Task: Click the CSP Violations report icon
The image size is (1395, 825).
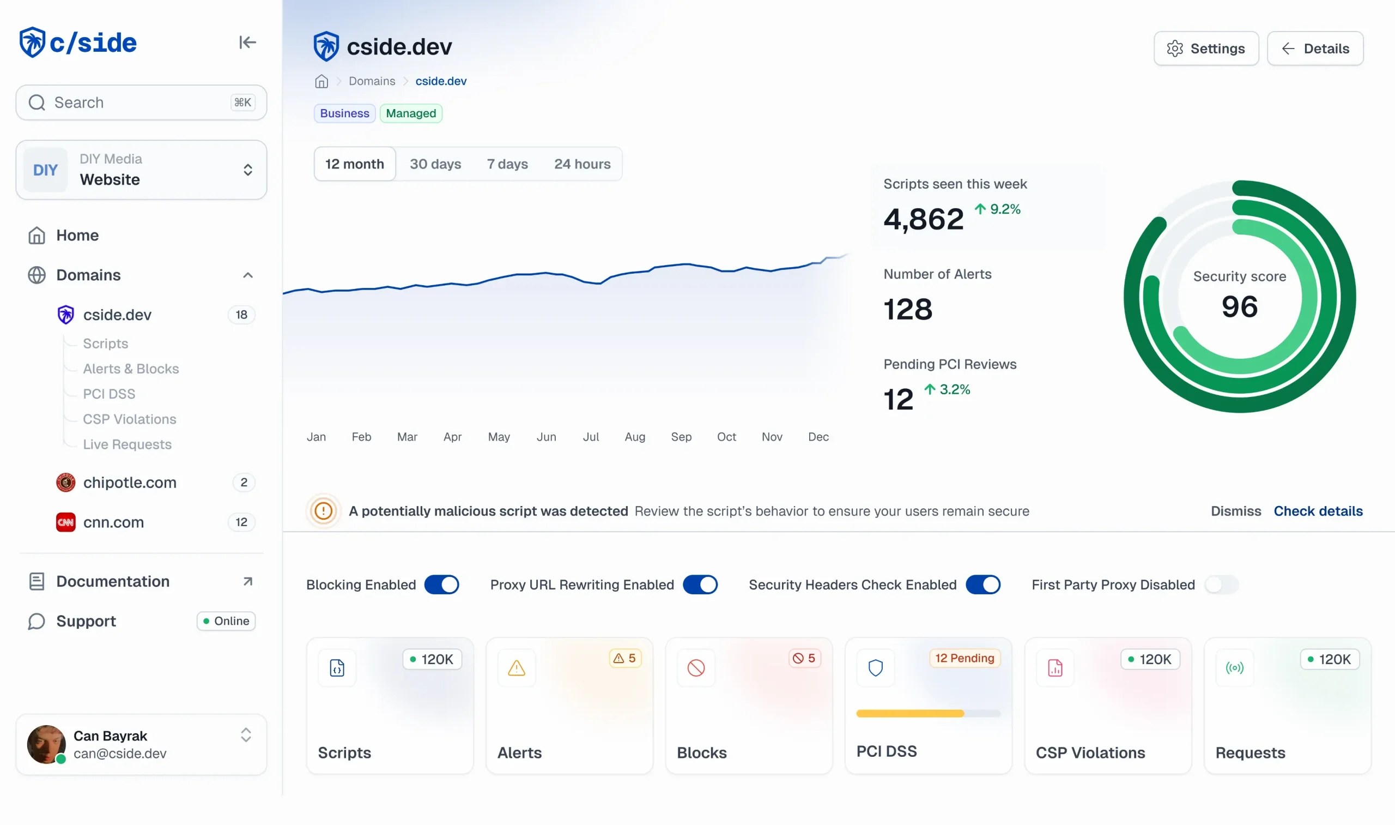Action: click(x=1054, y=667)
